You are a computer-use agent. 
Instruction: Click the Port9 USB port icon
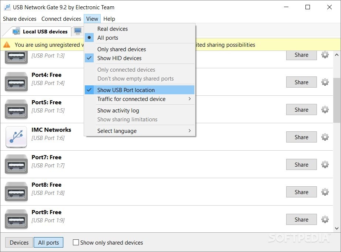coord(16,219)
